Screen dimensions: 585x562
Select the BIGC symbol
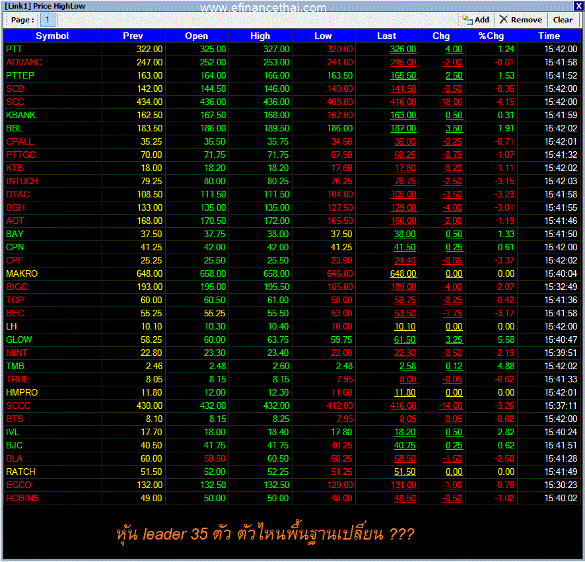pyautogui.click(x=17, y=287)
